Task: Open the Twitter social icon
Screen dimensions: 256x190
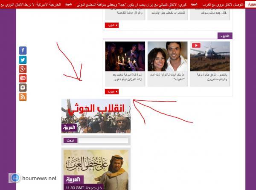Action: pyautogui.click(x=23, y=60)
